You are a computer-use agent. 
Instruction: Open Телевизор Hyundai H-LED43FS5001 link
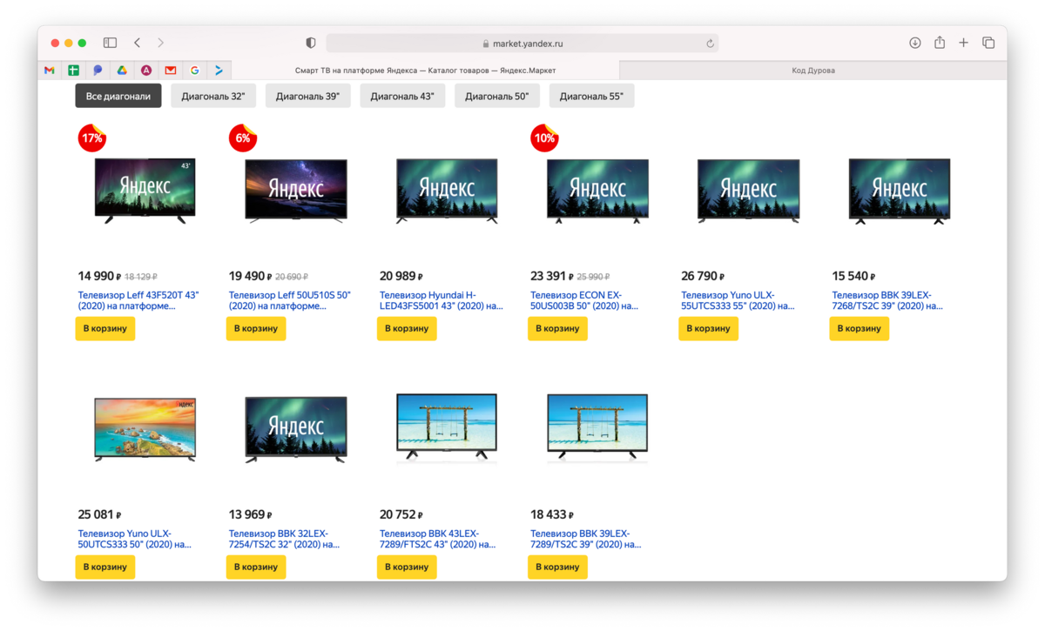tap(442, 300)
